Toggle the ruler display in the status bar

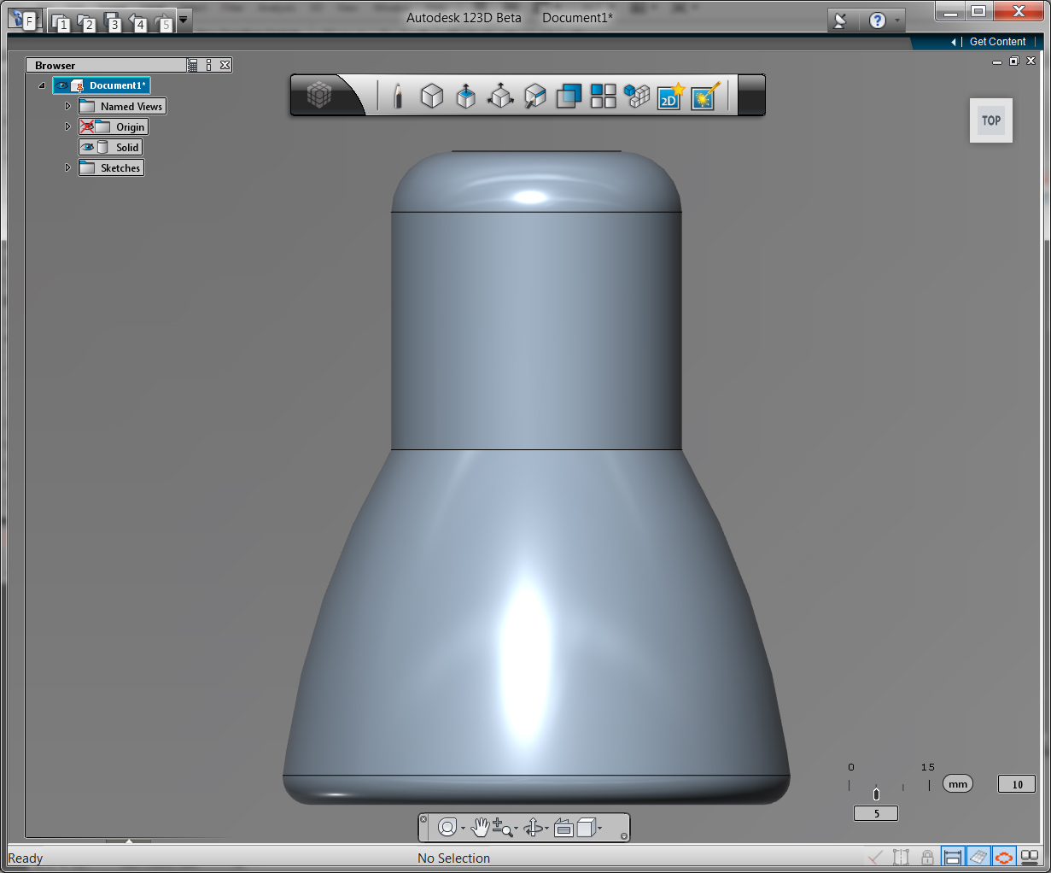(953, 858)
